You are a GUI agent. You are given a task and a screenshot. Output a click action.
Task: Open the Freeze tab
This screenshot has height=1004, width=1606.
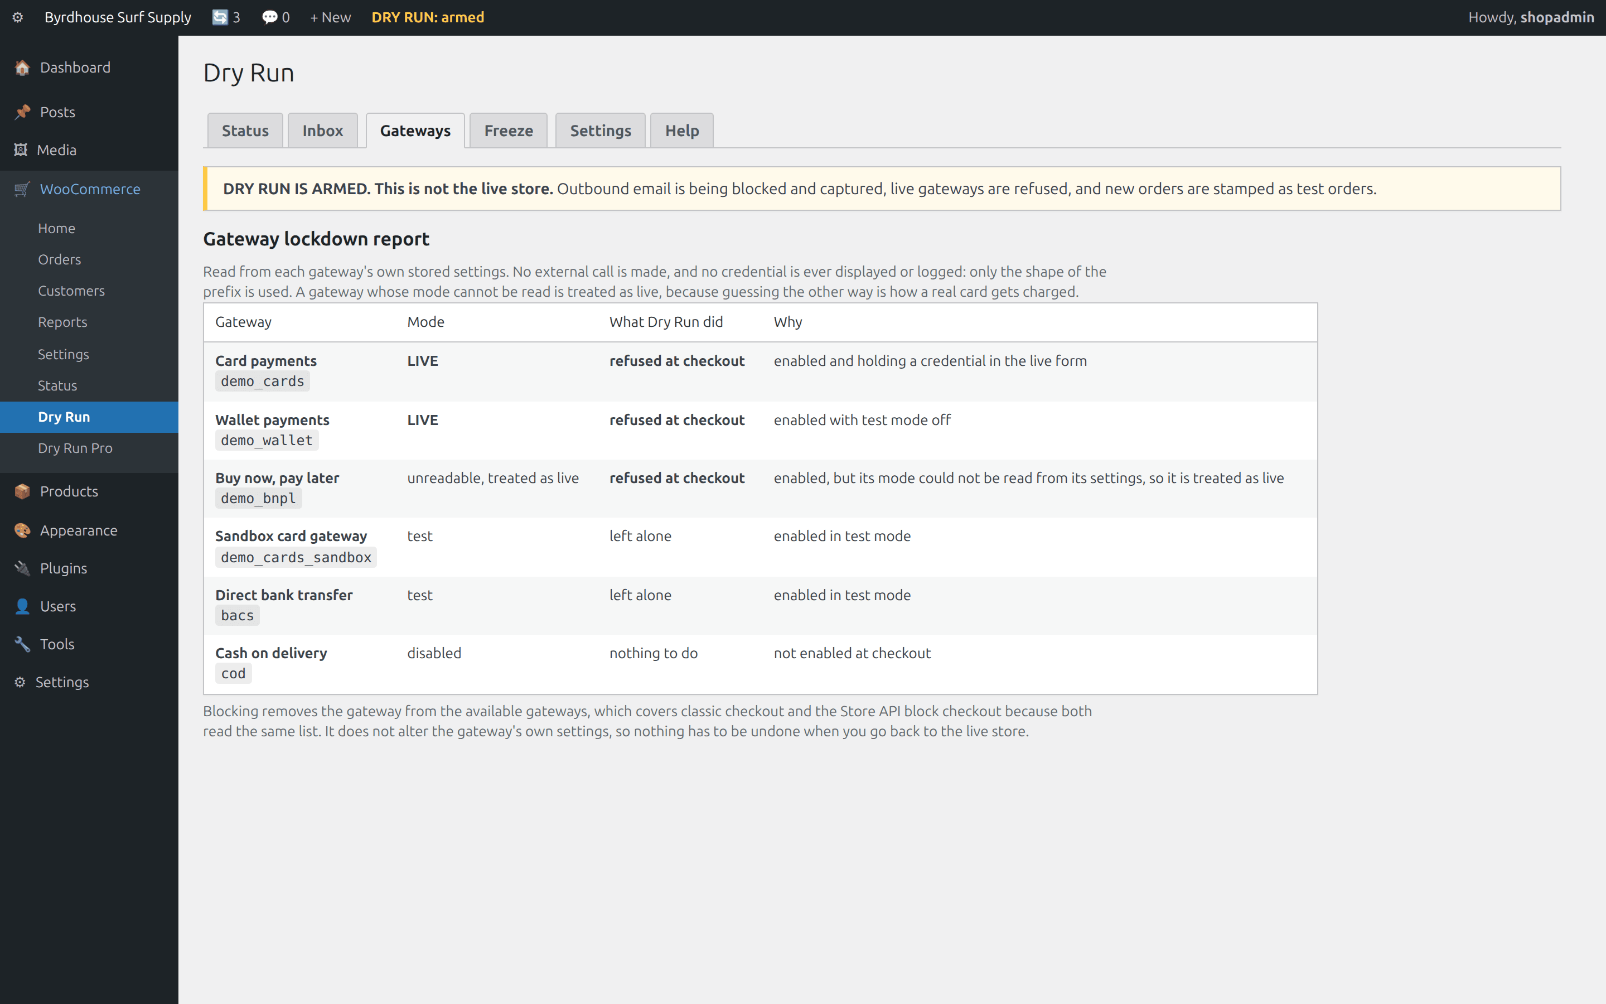[509, 130]
